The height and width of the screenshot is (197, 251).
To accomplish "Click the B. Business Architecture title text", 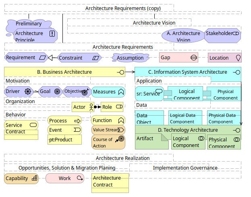I will (64, 72).
